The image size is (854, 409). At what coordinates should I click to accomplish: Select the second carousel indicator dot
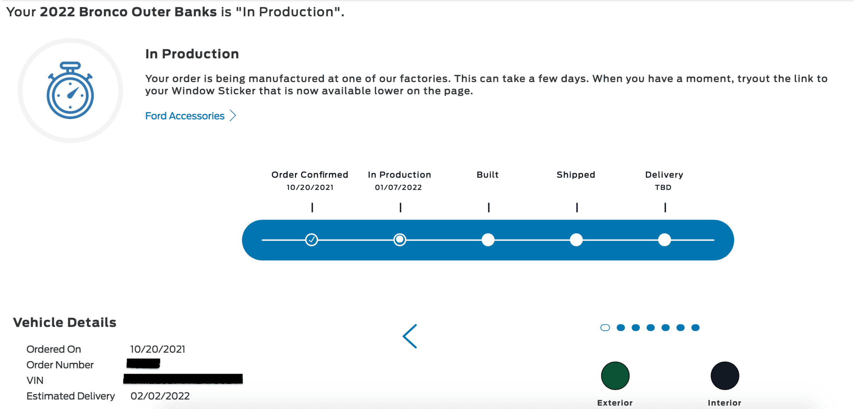621,328
